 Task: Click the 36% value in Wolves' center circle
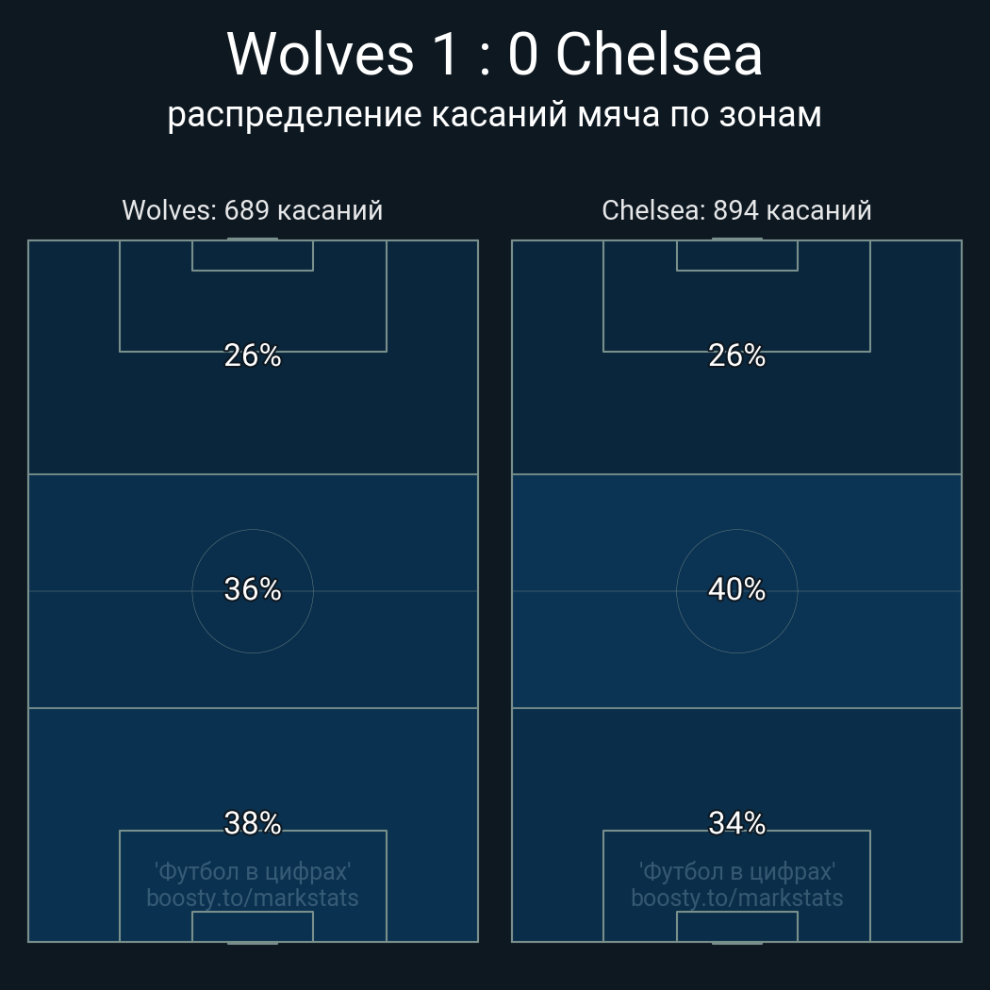[253, 589]
